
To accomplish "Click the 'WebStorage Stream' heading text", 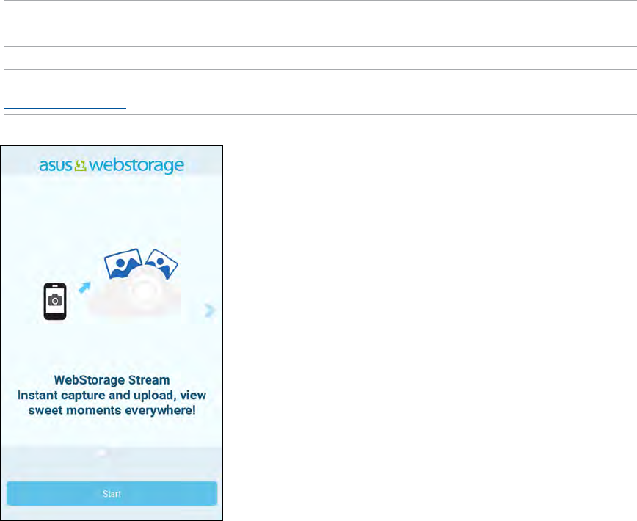I will click(x=112, y=380).
